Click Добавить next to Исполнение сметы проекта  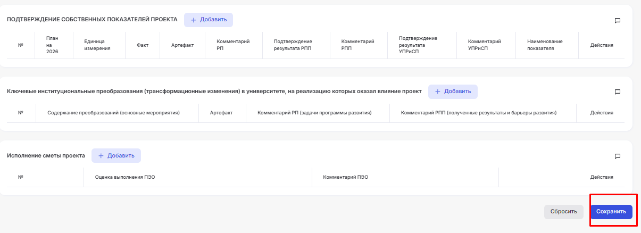[116, 155]
